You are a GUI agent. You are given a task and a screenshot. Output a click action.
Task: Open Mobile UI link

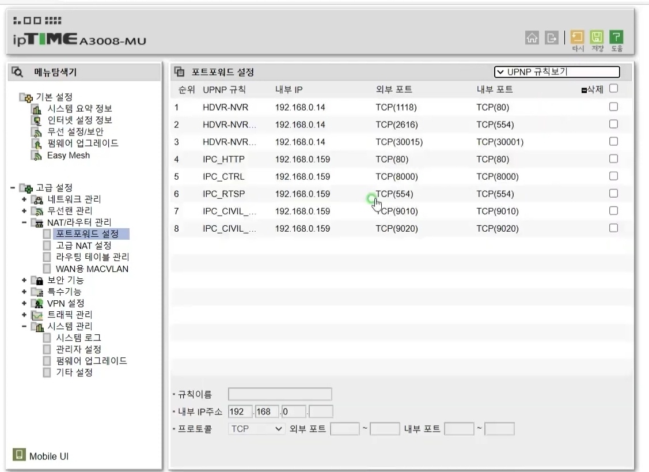(49, 456)
